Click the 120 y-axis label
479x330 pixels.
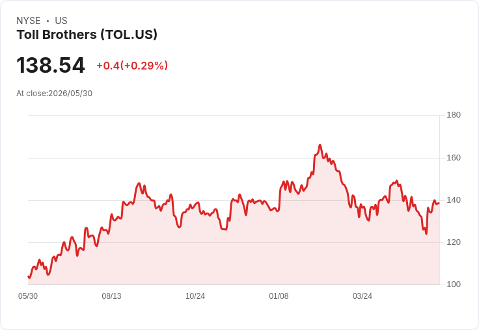point(454,242)
